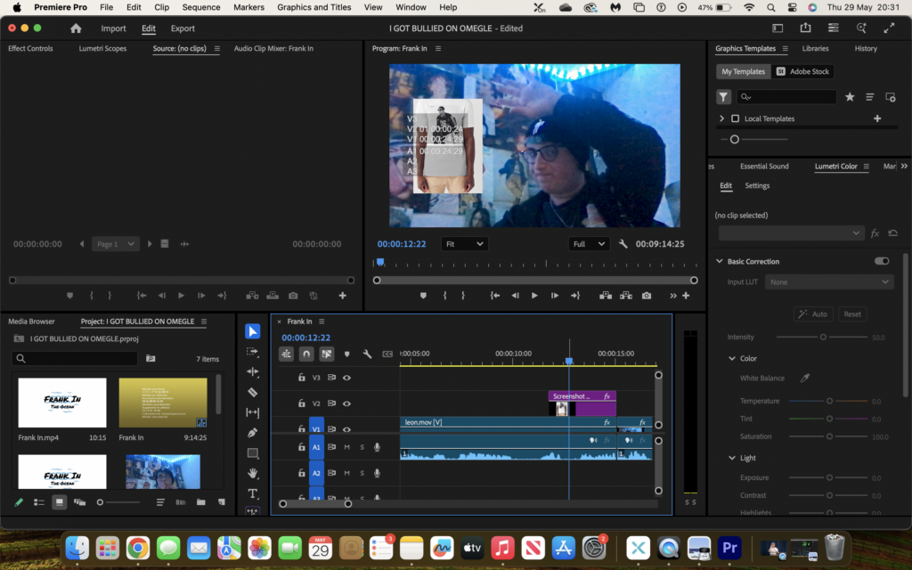This screenshot has width=912, height=570.
Task: Open the Input LUT dropdown
Action: [x=829, y=282]
